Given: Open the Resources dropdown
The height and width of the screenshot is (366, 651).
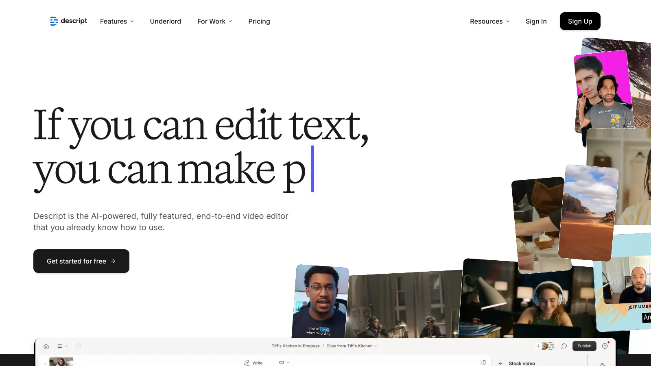Looking at the screenshot, I should [489, 21].
